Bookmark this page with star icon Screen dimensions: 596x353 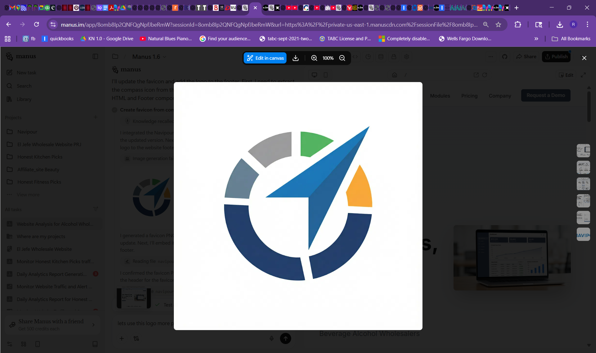[498, 24]
